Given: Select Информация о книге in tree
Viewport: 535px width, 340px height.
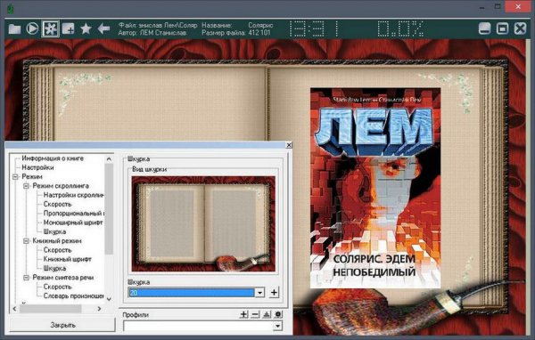Looking at the screenshot, I should [53, 158].
